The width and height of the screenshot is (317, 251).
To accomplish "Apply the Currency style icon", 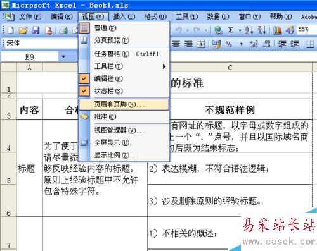I will [x=217, y=44].
